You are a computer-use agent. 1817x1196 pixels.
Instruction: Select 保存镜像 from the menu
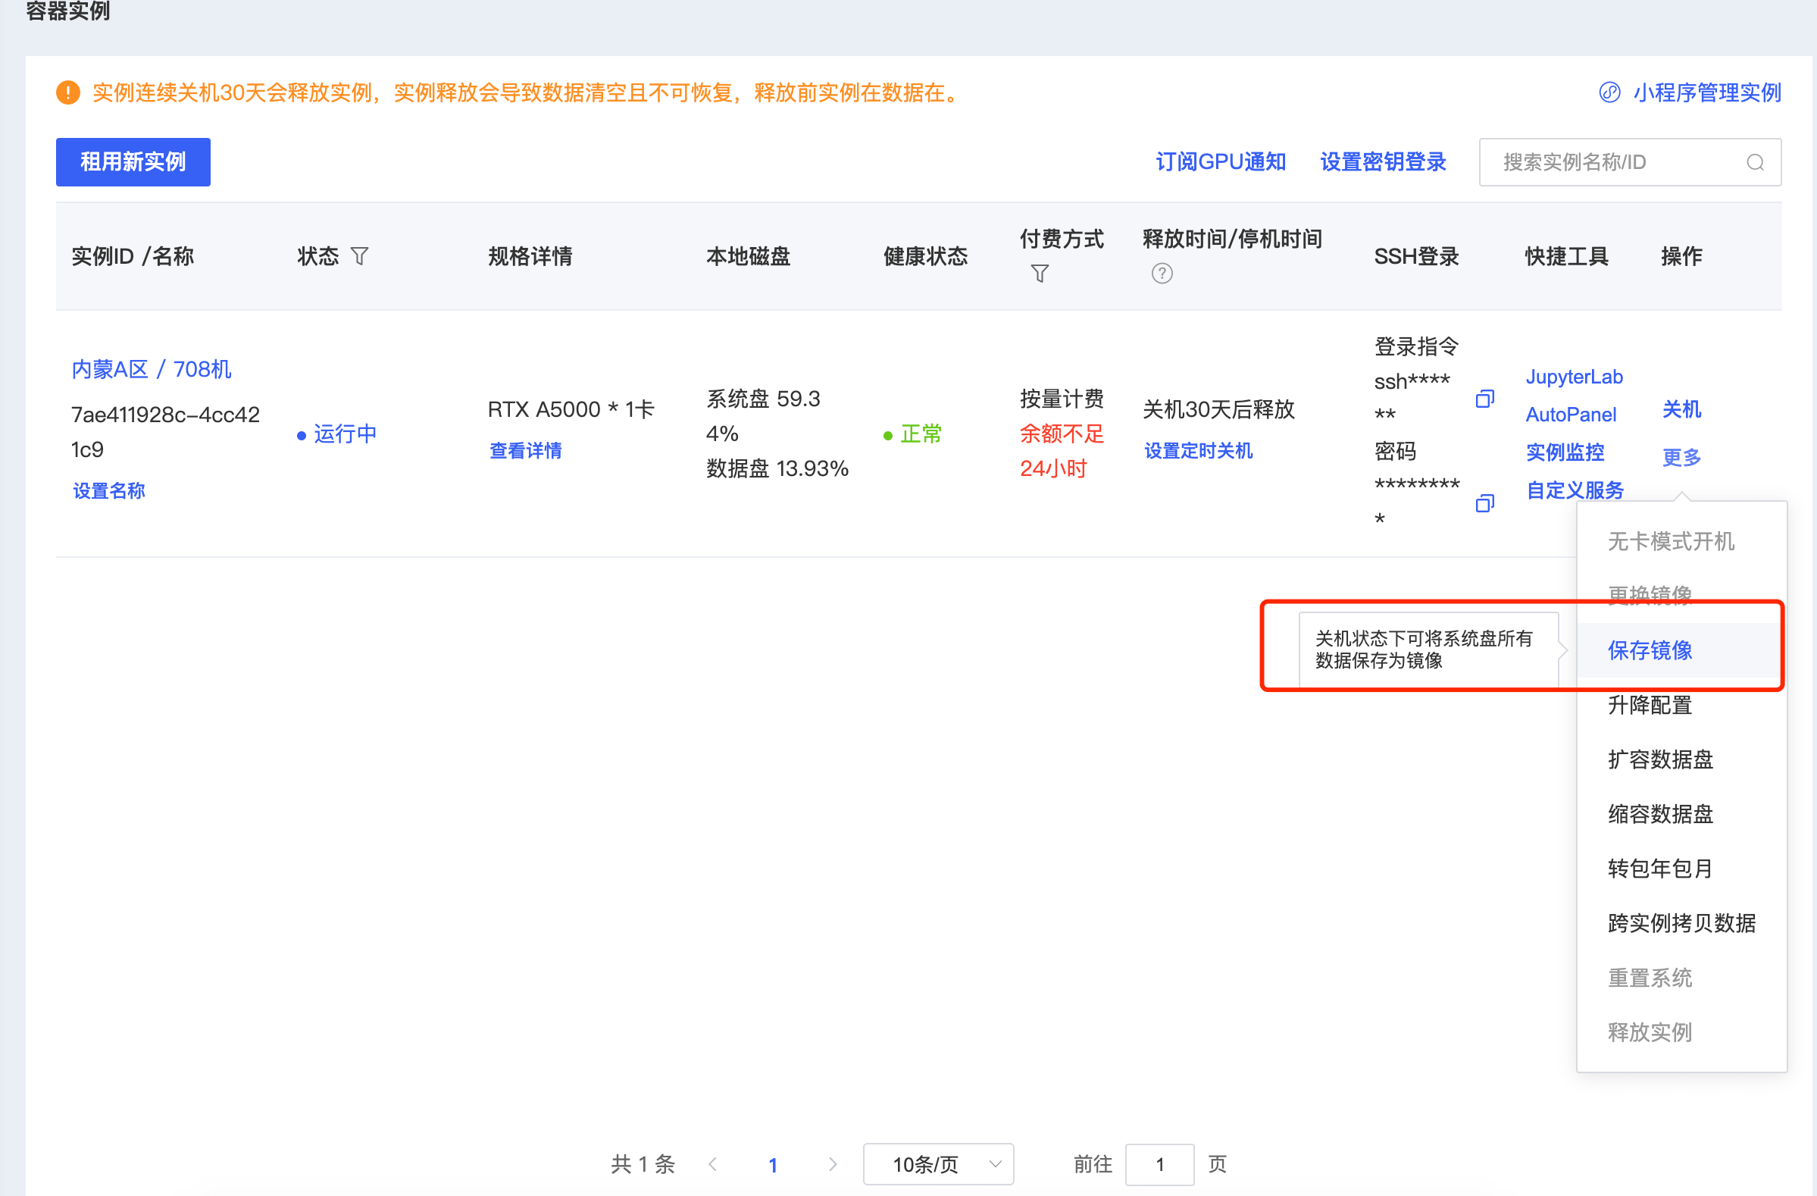point(1649,650)
